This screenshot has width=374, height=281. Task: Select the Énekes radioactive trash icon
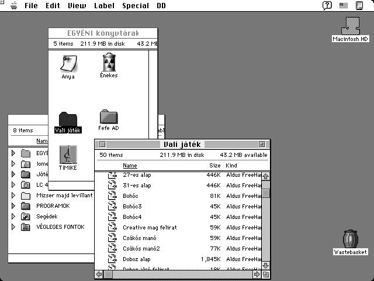(x=109, y=62)
